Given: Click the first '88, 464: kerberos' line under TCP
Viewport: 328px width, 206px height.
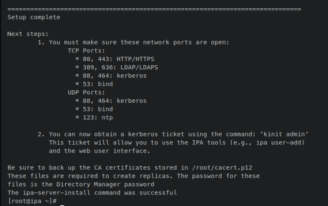Looking at the screenshot, I should point(111,76).
